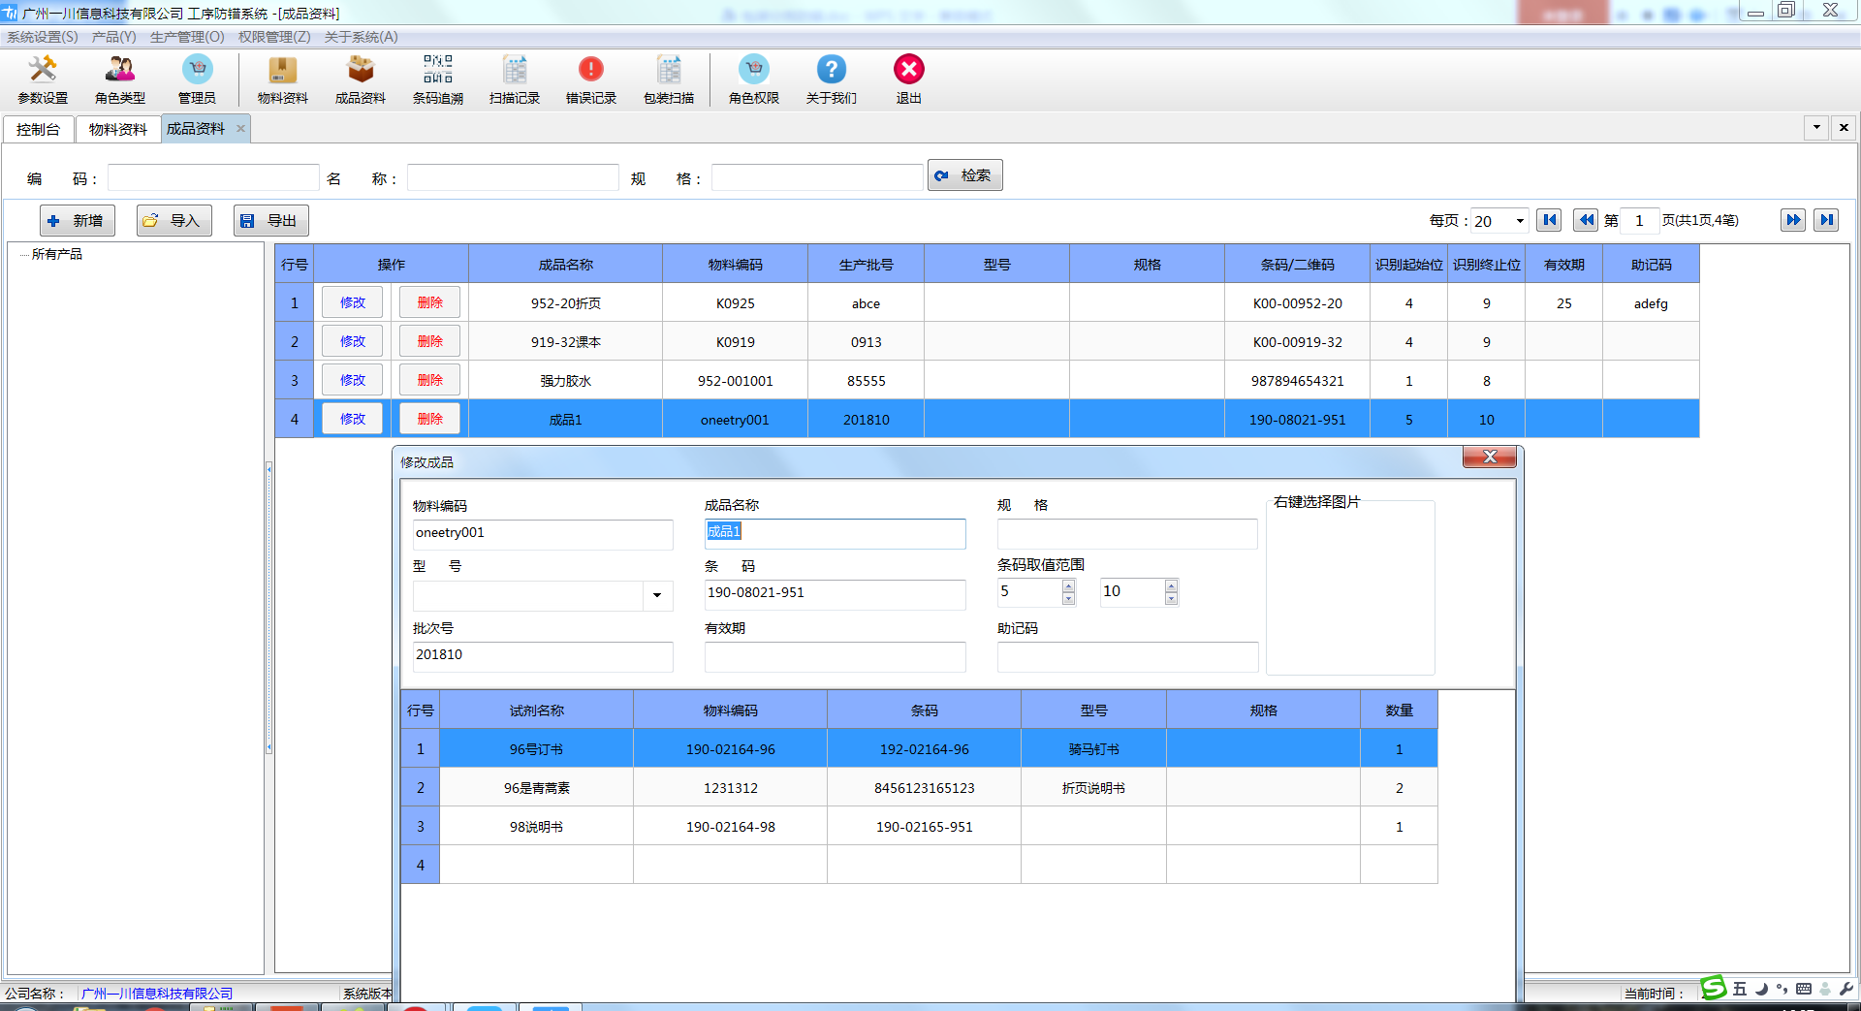Screen dimensions: 1861x1011
Task: Click the 新增 add button
Action: pyautogui.click(x=78, y=221)
